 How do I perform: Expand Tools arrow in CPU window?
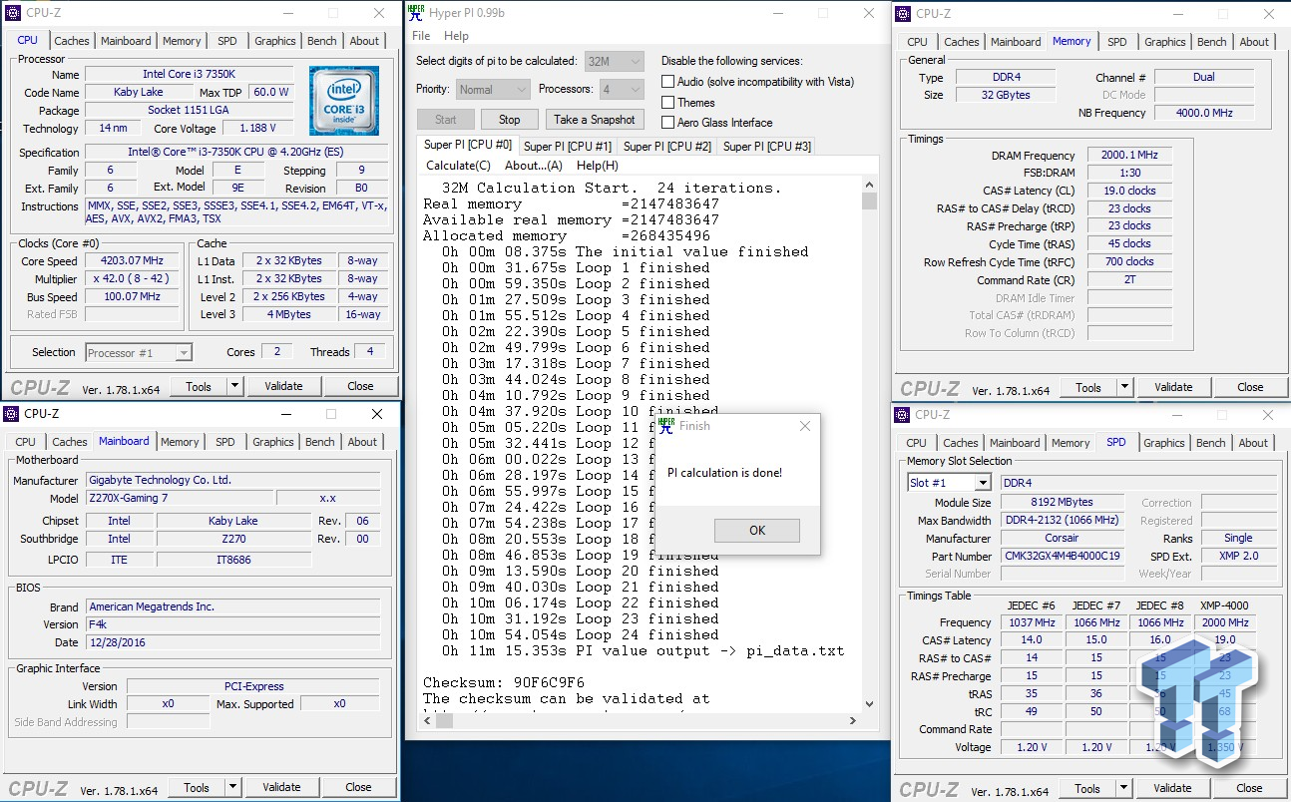coord(235,386)
